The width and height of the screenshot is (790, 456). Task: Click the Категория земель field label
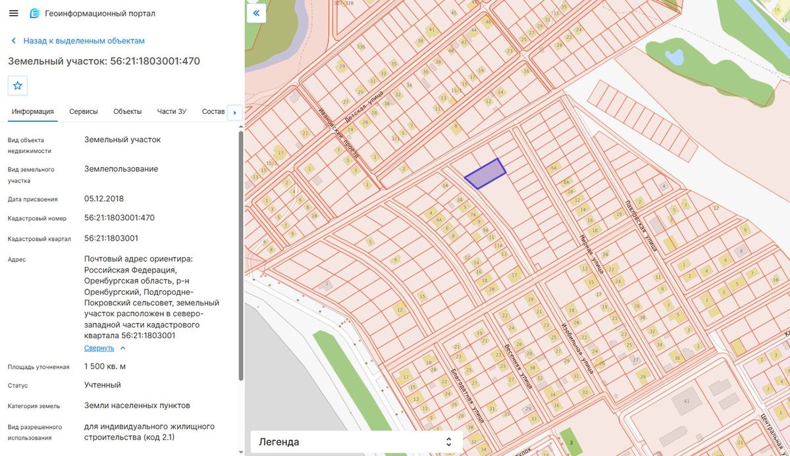coord(34,406)
